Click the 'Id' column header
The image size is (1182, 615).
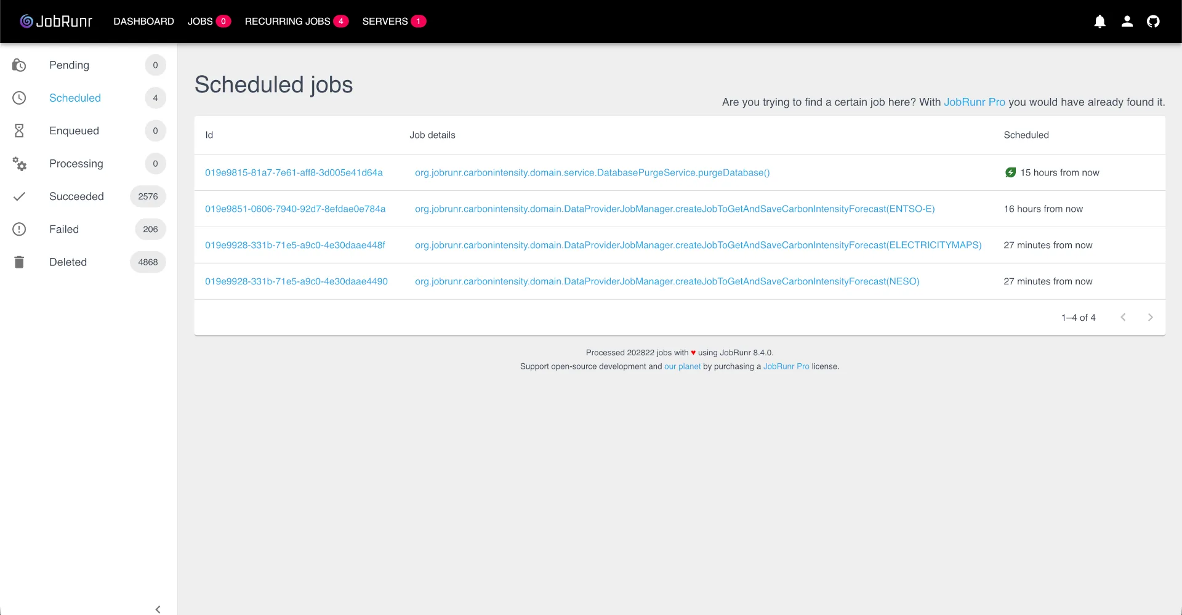[209, 135]
